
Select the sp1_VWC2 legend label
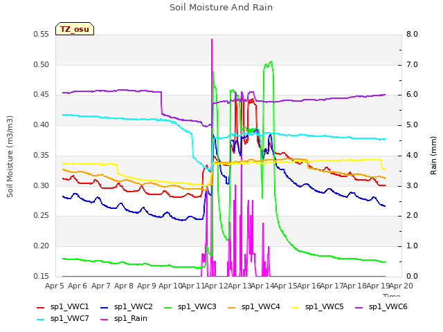coord(134,307)
